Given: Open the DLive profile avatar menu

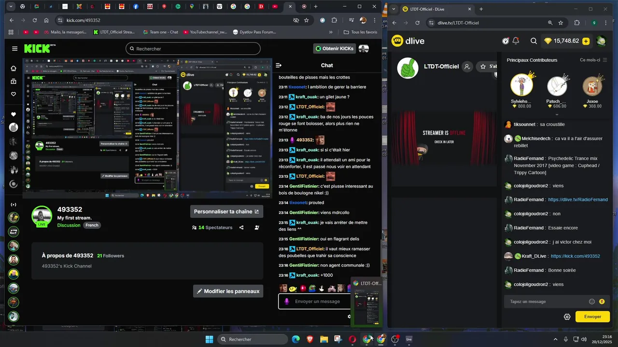Looking at the screenshot, I should click(601, 41).
